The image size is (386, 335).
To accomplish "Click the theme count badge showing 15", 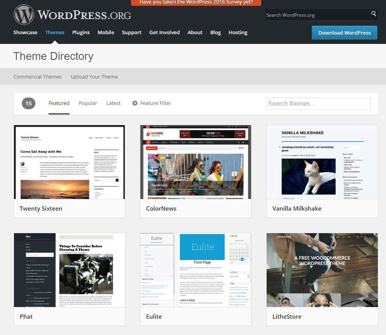I will tap(28, 103).
